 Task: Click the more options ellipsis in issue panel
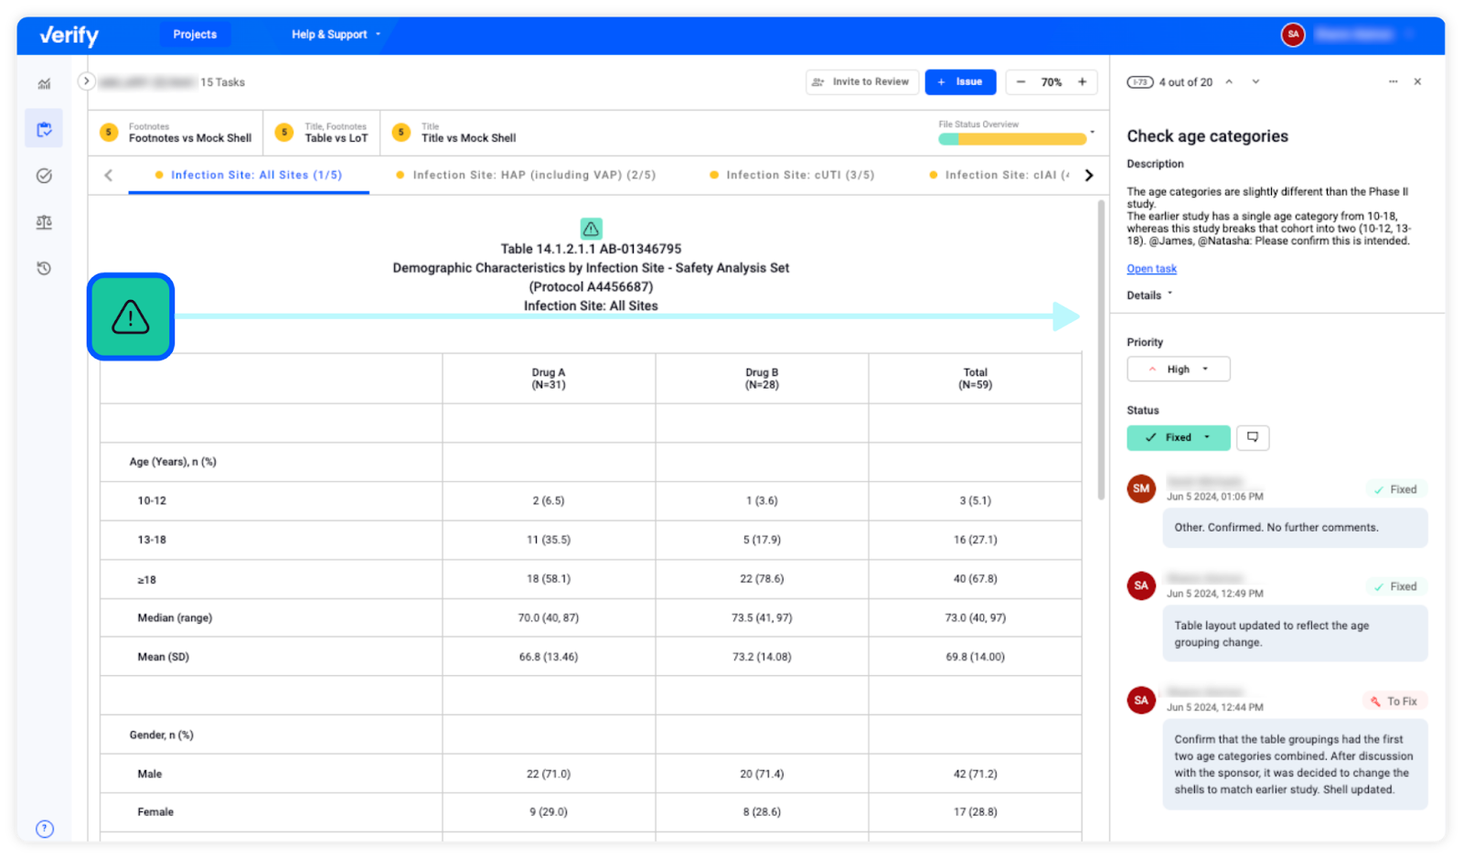(1392, 81)
